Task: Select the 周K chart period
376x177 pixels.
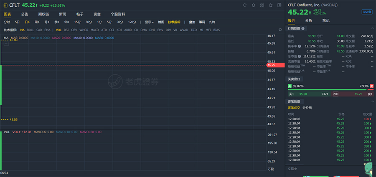Action: [37, 22]
